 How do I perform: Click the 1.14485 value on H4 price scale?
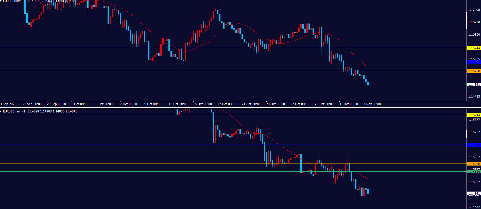coord(474,97)
